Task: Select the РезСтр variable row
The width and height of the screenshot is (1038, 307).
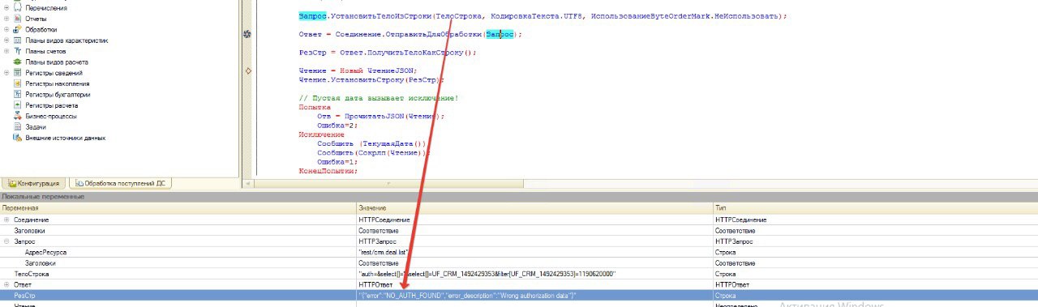Action: coord(519,296)
